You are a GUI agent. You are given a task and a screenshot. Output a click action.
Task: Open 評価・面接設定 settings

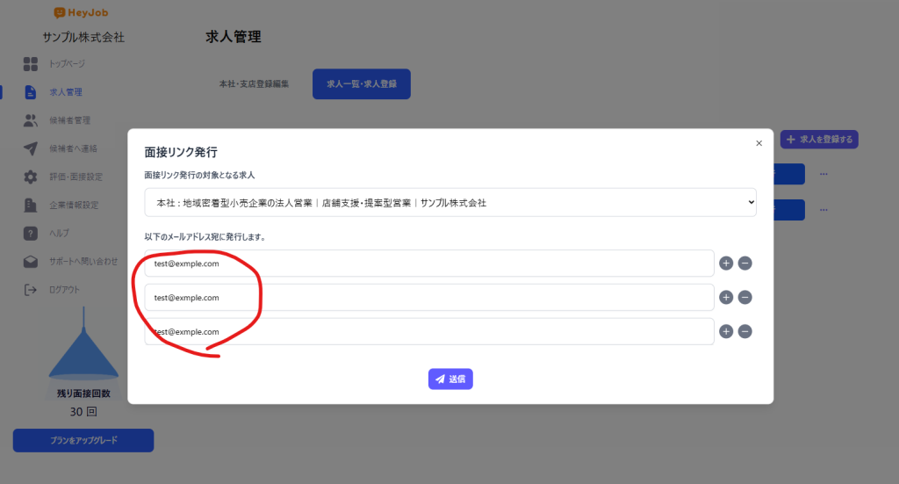pyautogui.click(x=76, y=177)
